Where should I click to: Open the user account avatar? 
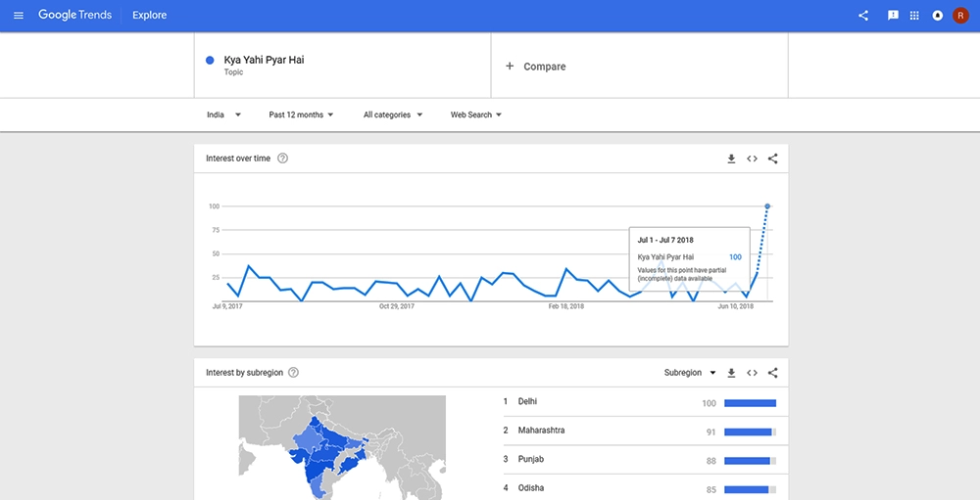tap(961, 16)
